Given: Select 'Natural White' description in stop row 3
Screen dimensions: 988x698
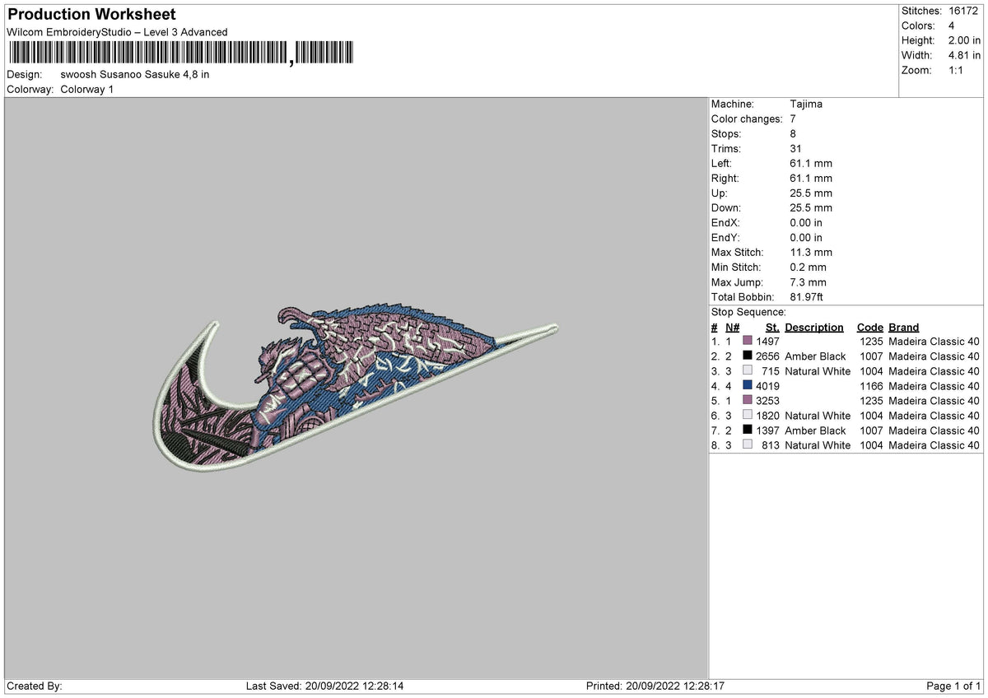Looking at the screenshot, I should pos(818,371).
